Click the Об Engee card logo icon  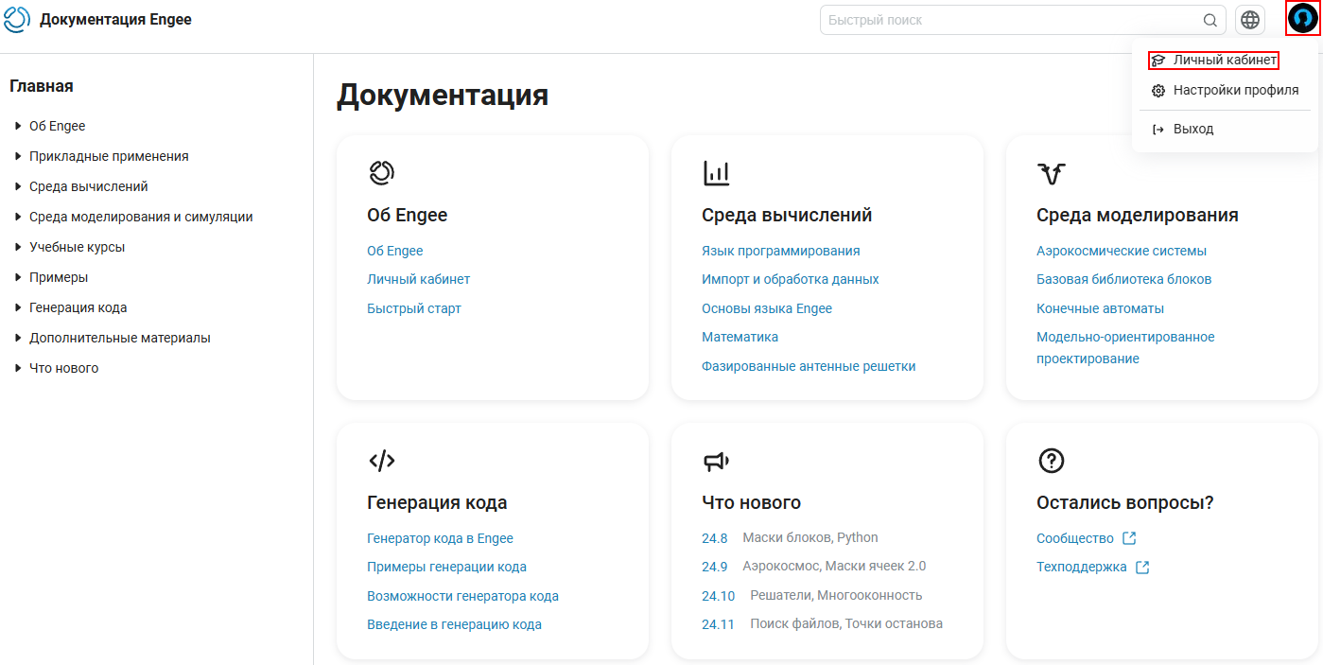point(381,173)
